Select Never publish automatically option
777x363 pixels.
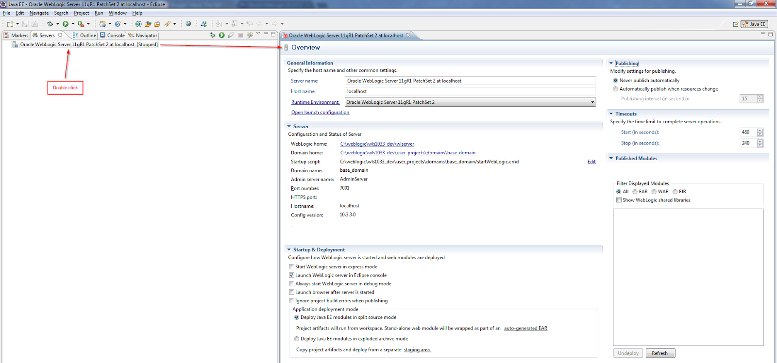[616, 81]
